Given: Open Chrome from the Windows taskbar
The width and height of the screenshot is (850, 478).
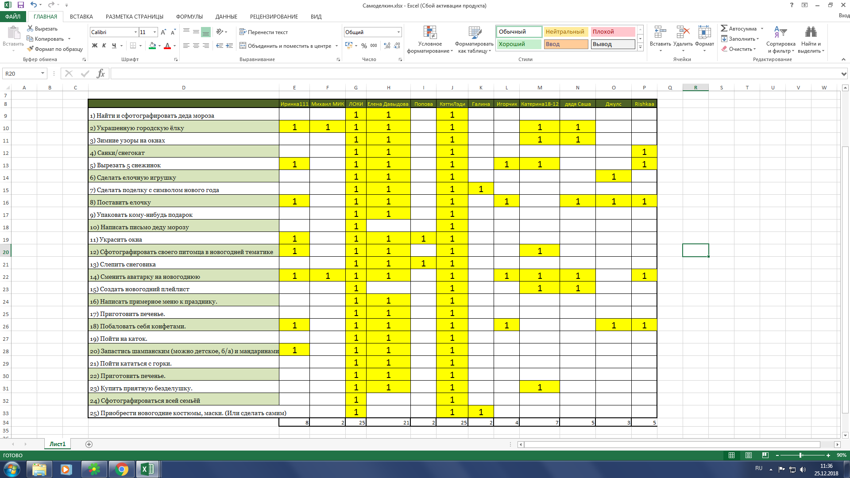Looking at the screenshot, I should [122, 469].
